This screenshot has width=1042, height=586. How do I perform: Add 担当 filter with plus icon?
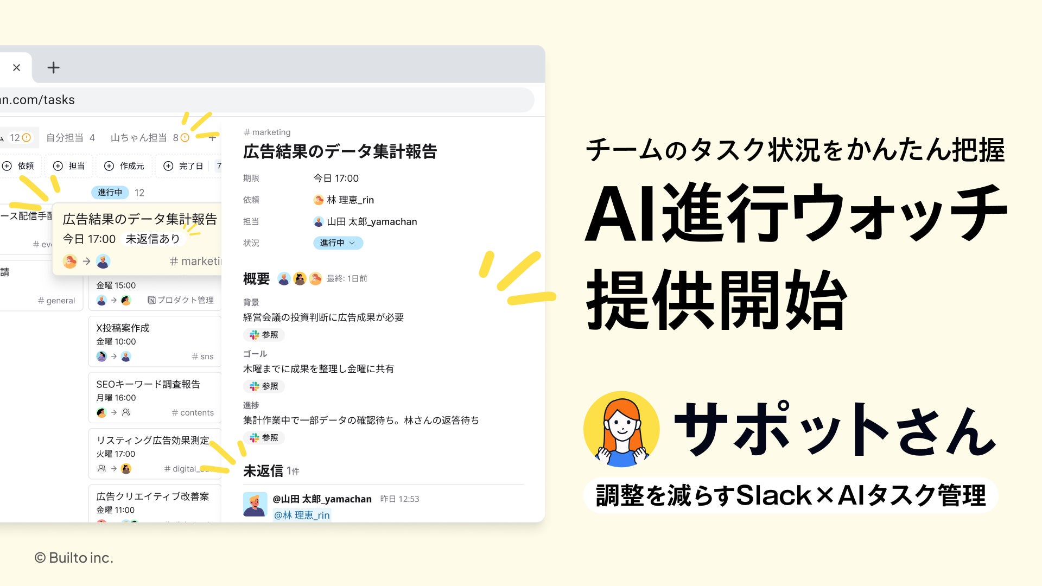click(x=69, y=166)
